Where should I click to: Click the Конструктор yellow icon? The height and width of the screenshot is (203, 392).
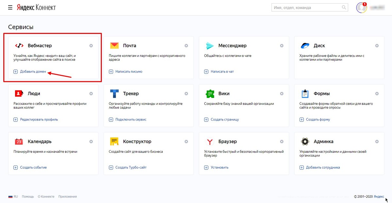(114, 142)
